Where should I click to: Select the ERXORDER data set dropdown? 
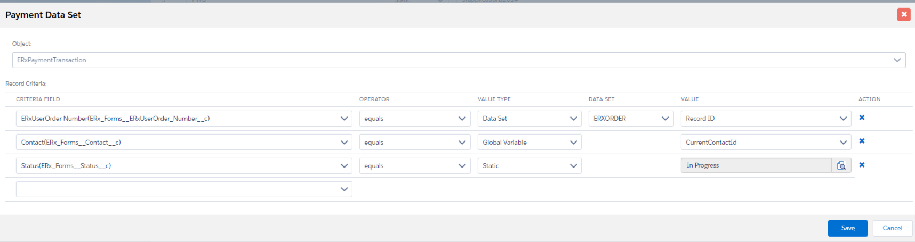(x=631, y=119)
